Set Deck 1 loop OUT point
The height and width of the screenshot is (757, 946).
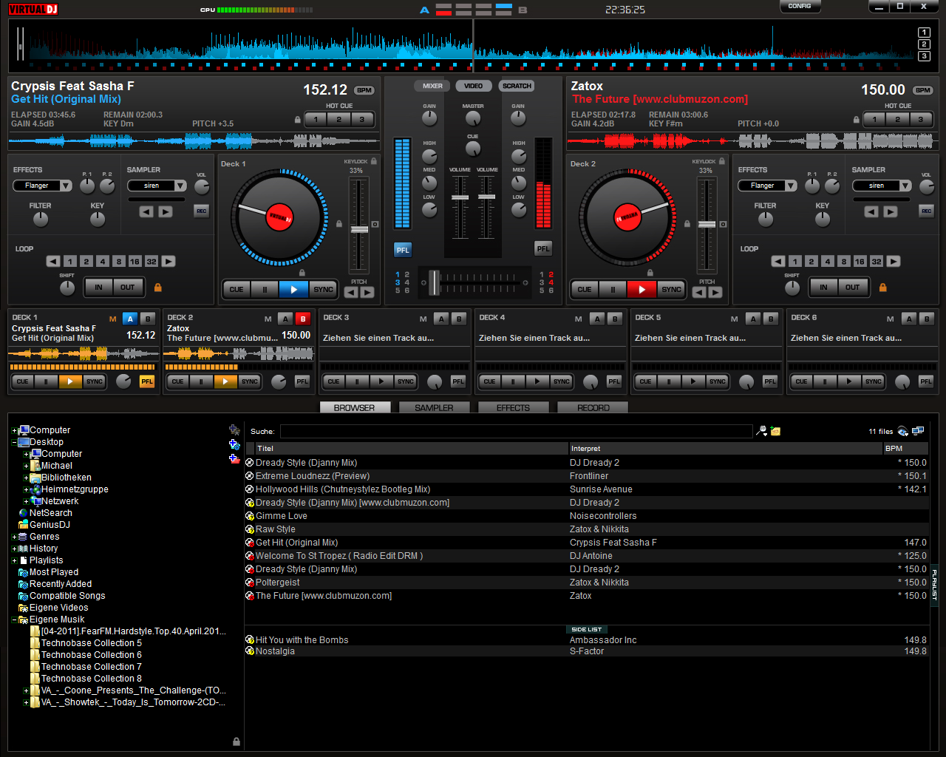(128, 288)
